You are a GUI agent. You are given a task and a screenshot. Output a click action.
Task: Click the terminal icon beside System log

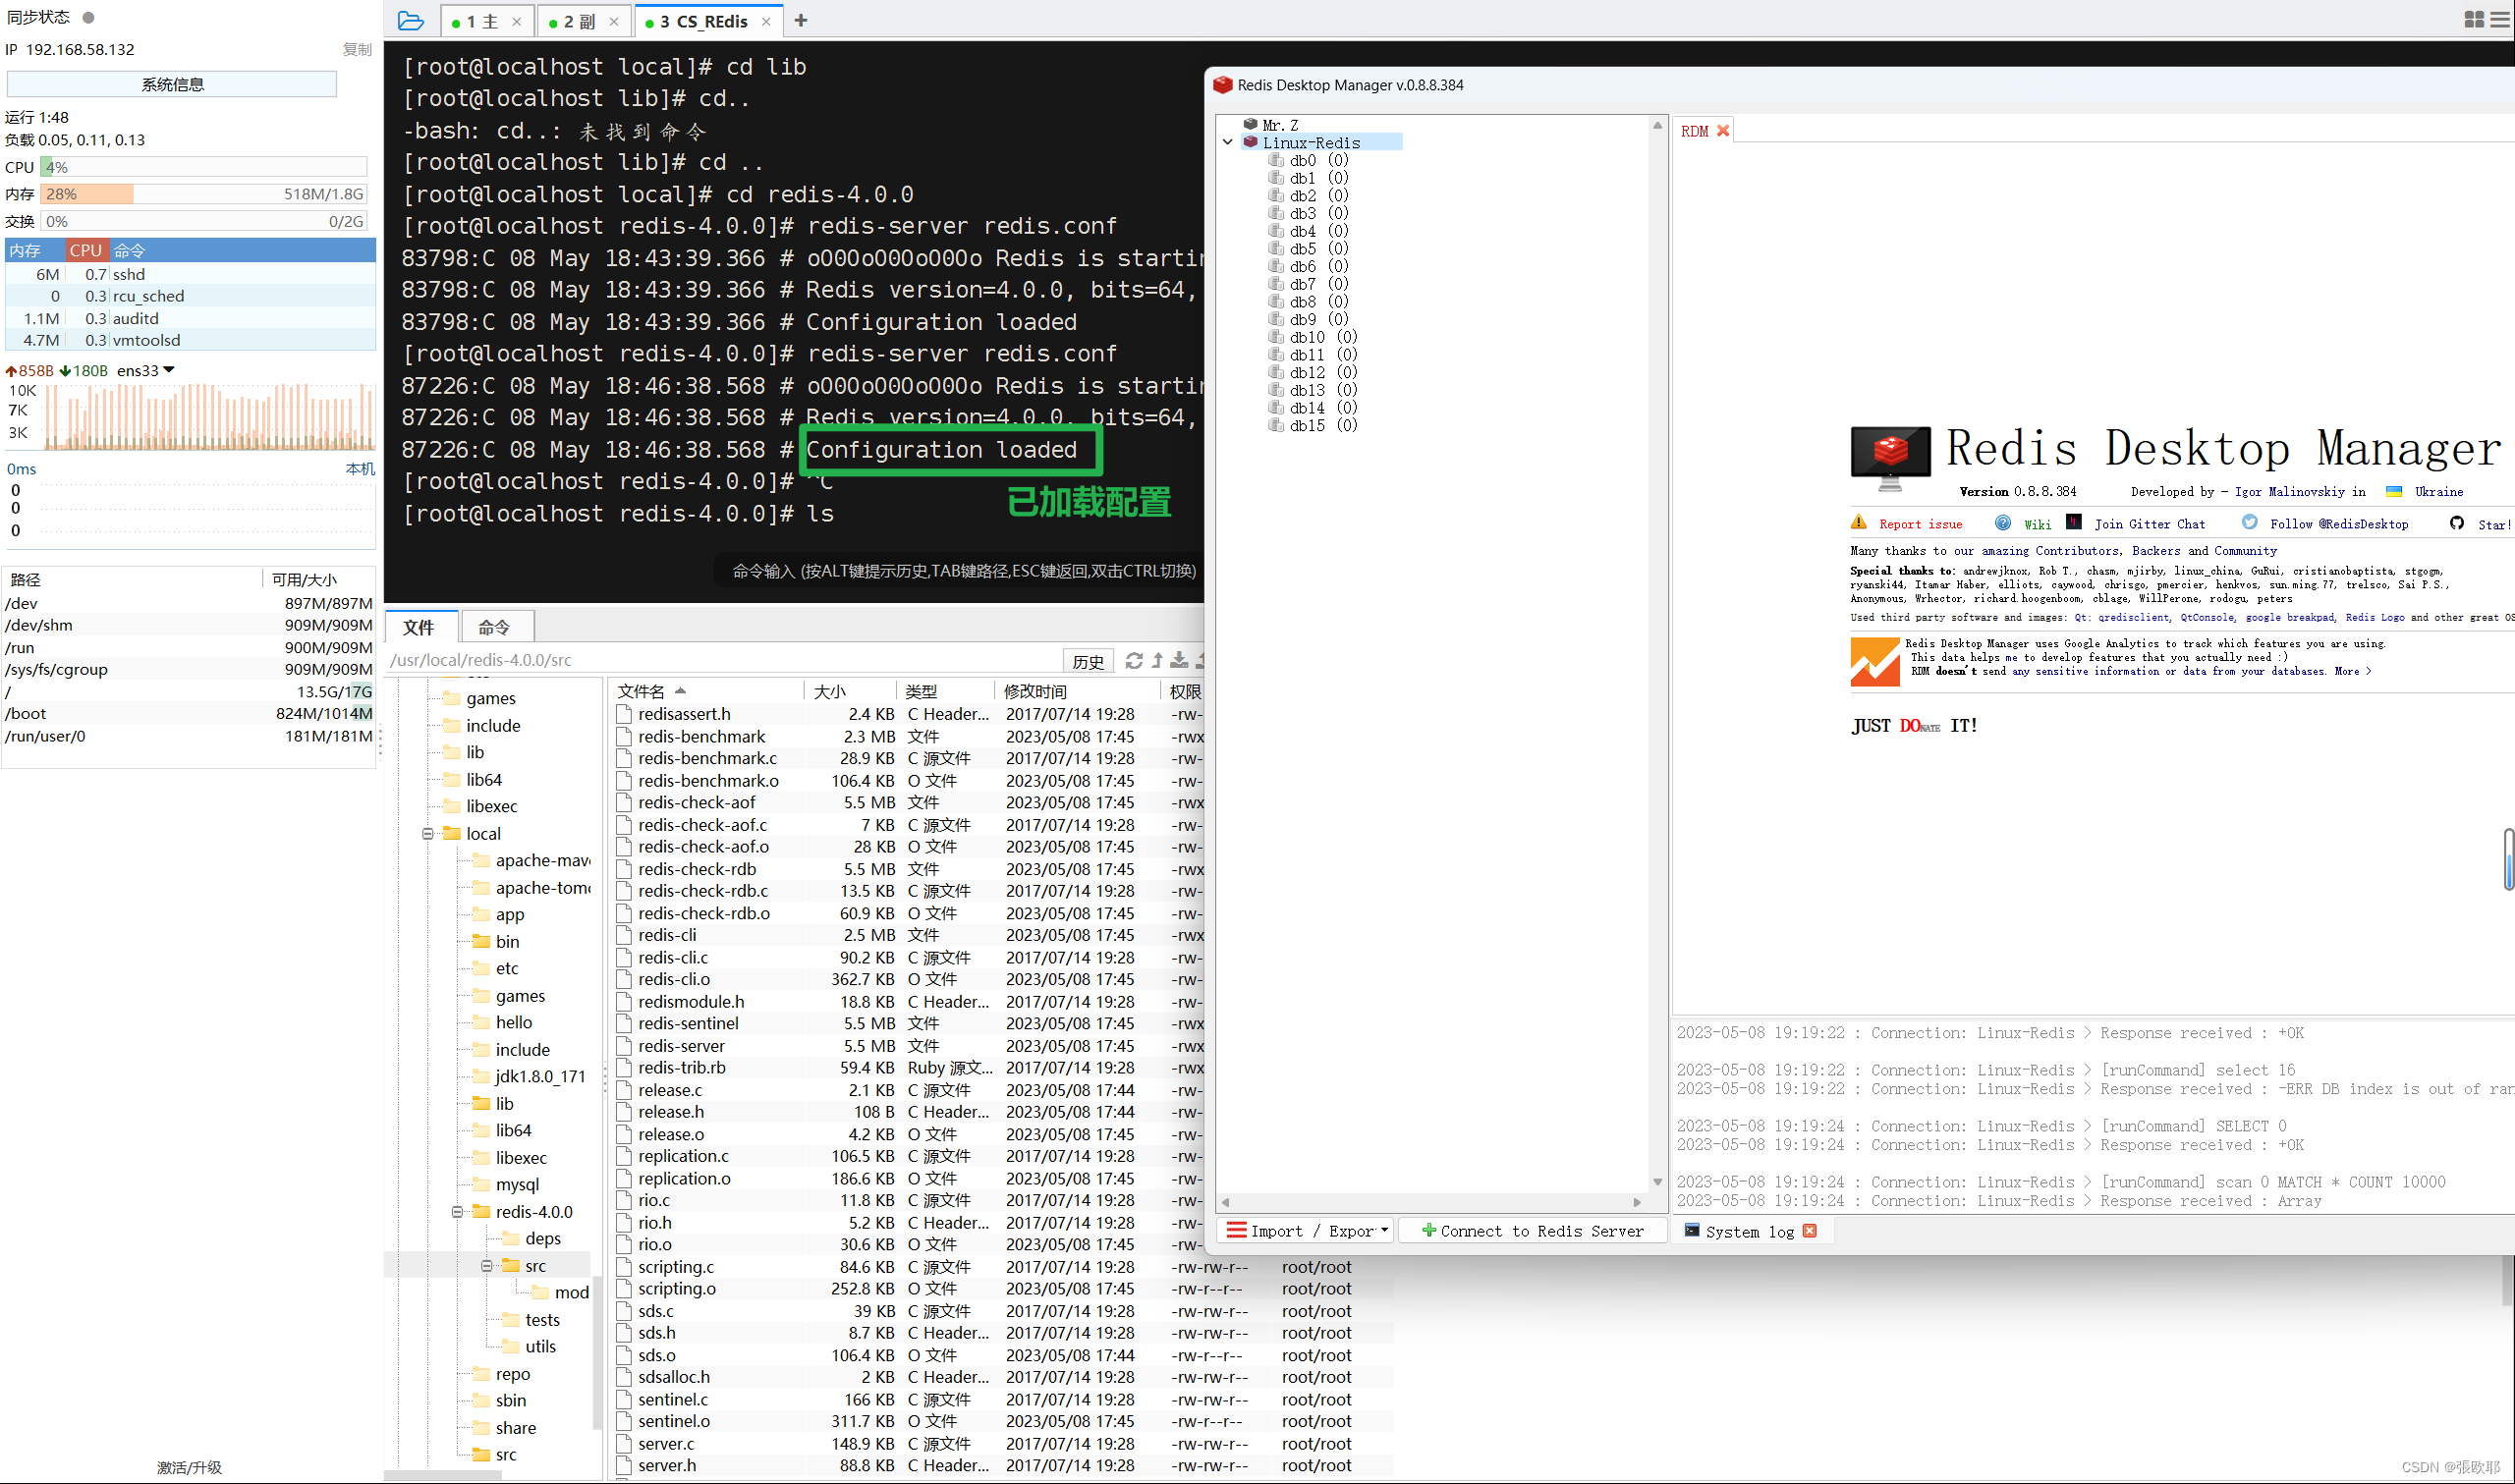pyautogui.click(x=1691, y=1231)
